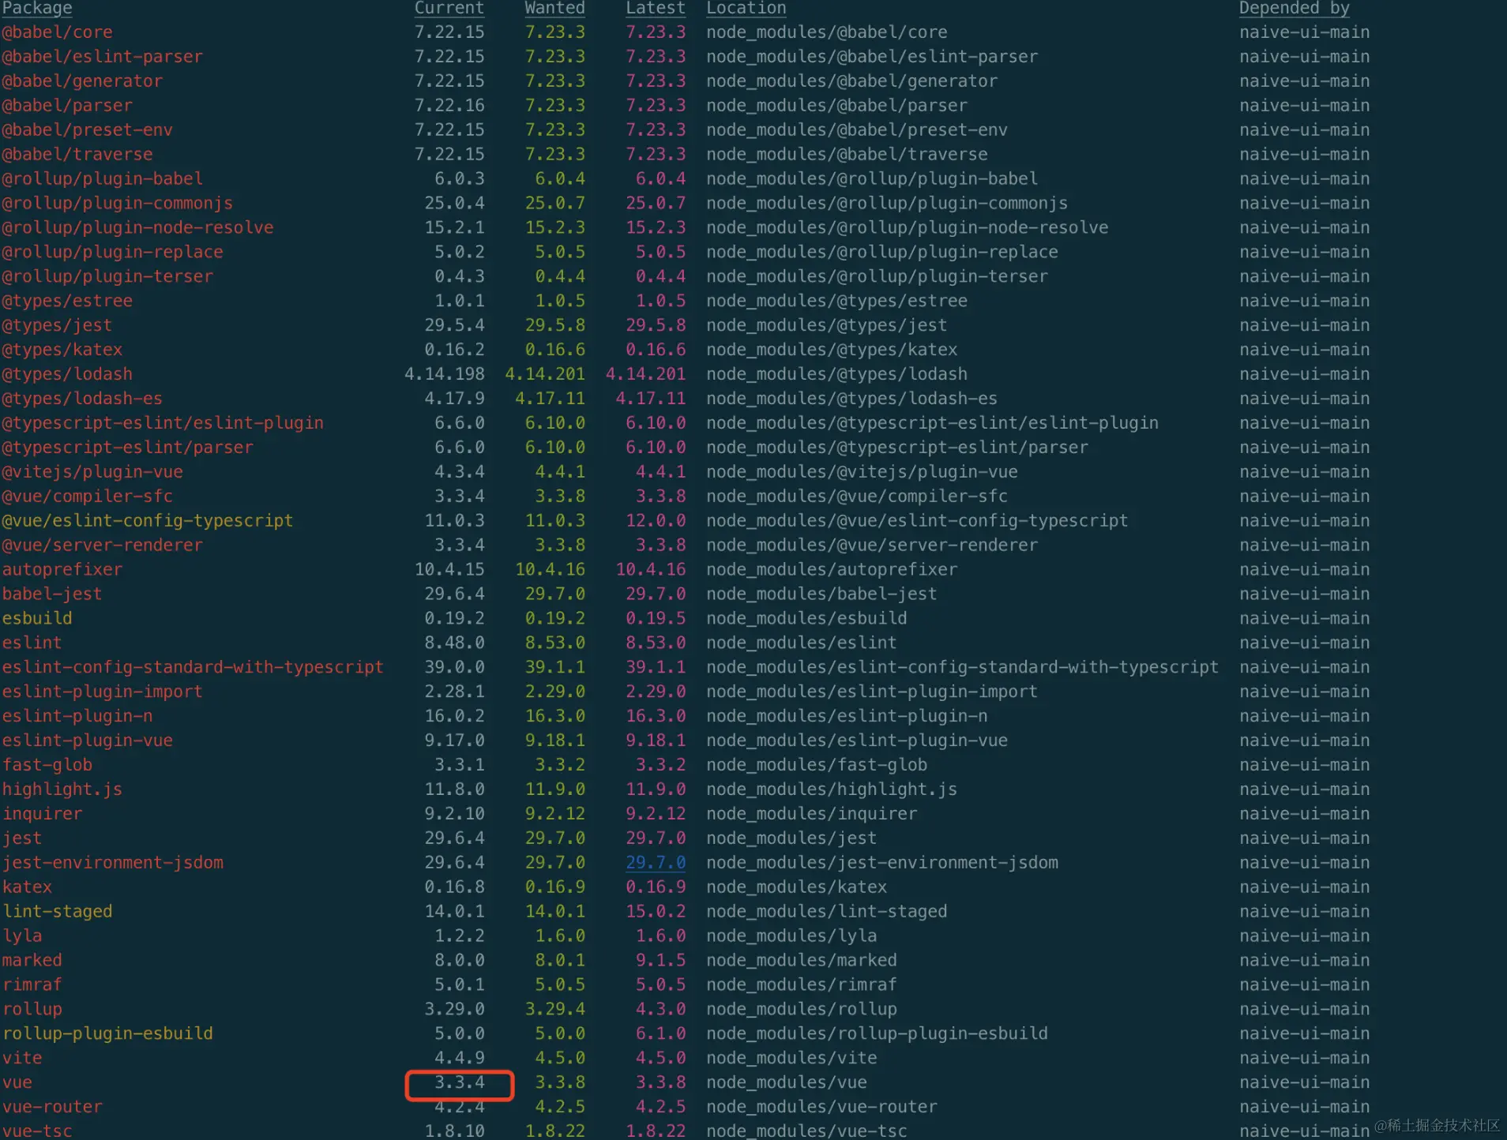The height and width of the screenshot is (1140, 1507).
Task: Click the @types/estree package name
Action: (x=67, y=302)
